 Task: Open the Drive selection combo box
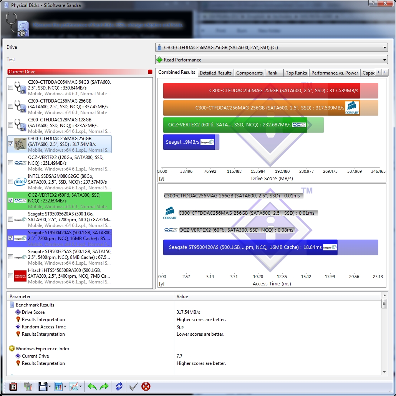click(x=272, y=48)
